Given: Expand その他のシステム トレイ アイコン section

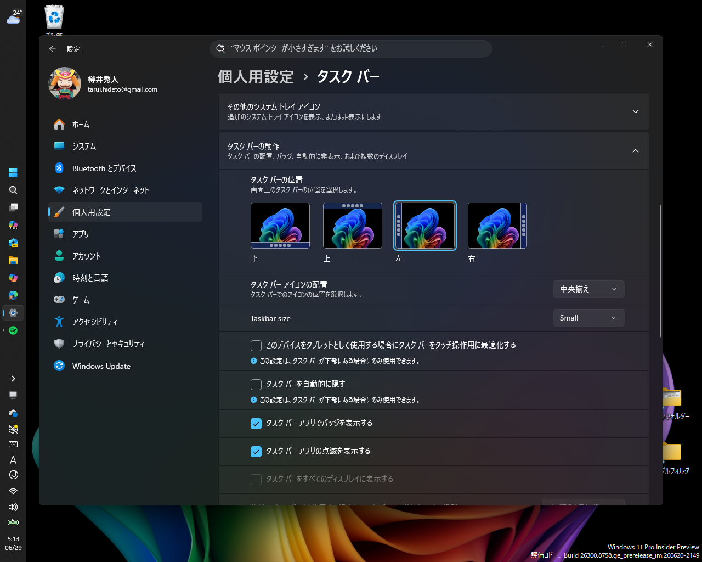Looking at the screenshot, I should (x=434, y=111).
